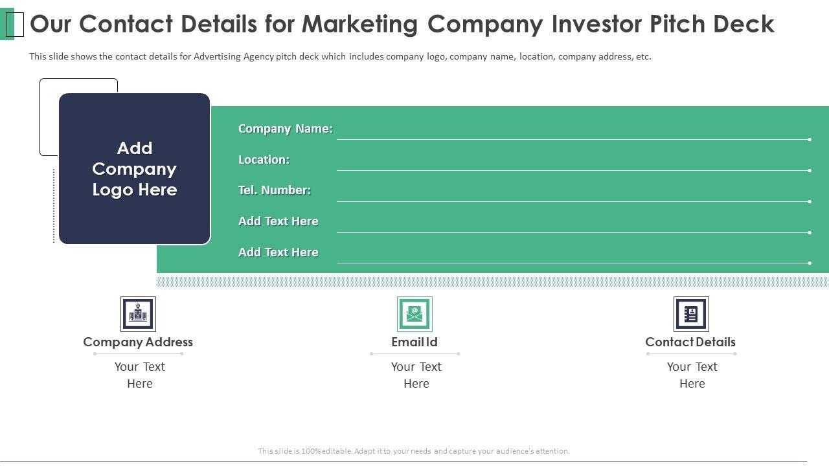The width and height of the screenshot is (829, 466).
Task: Click the Location input line
Action: [x=573, y=169]
